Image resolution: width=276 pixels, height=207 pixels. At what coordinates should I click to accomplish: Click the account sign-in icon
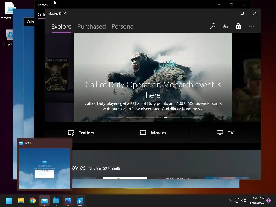click(x=226, y=26)
